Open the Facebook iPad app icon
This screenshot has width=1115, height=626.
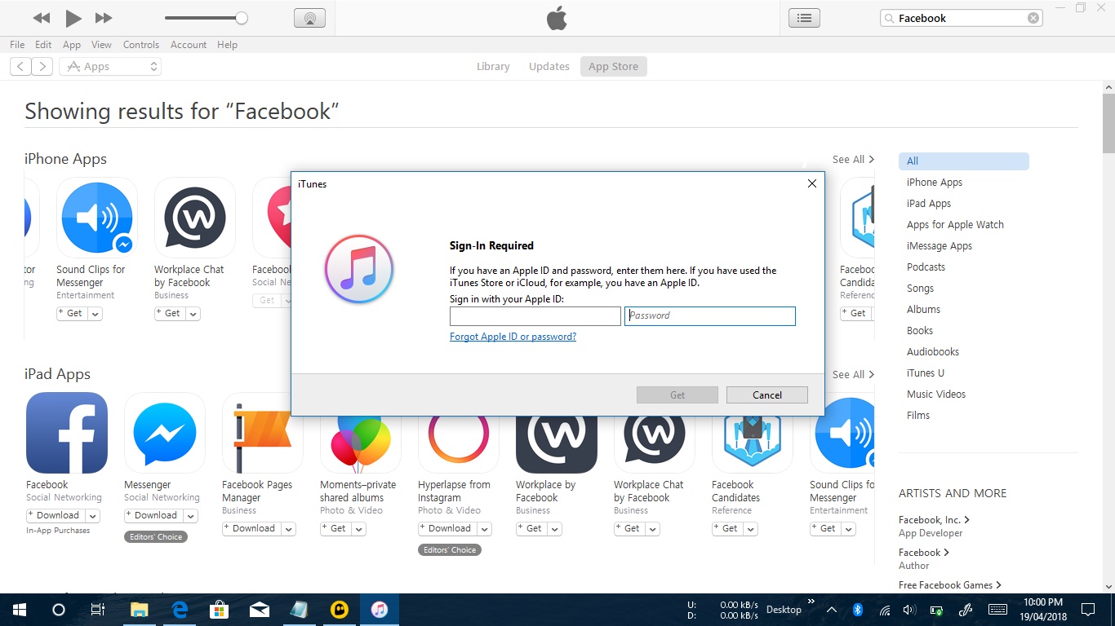tap(67, 433)
